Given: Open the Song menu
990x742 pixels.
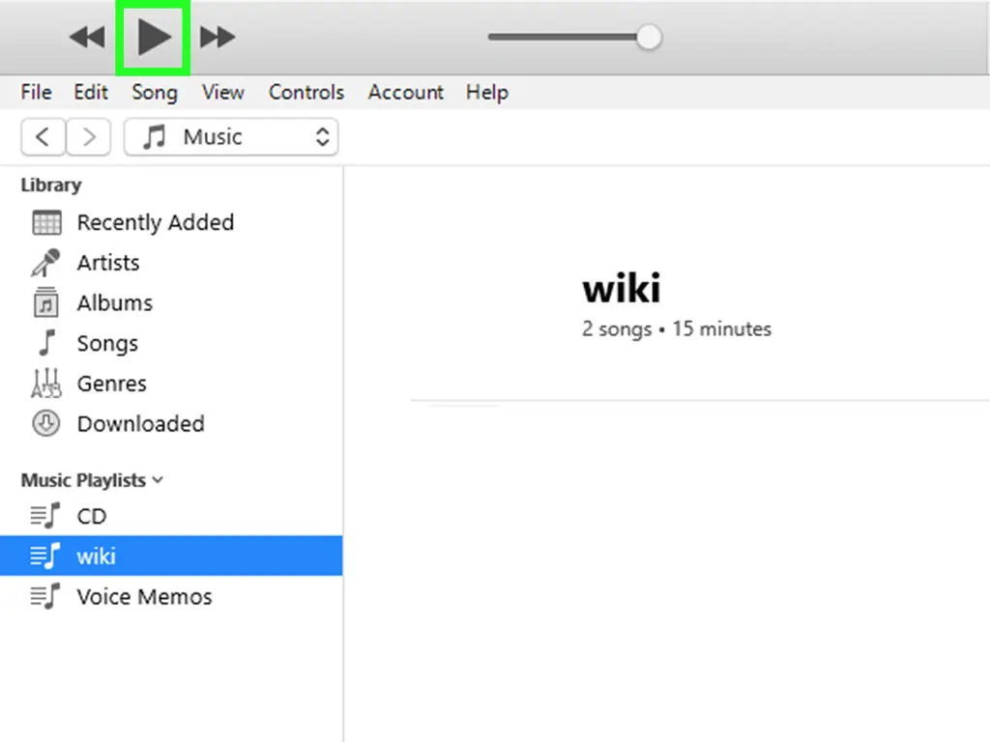Looking at the screenshot, I should pyautogui.click(x=155, y=93).
